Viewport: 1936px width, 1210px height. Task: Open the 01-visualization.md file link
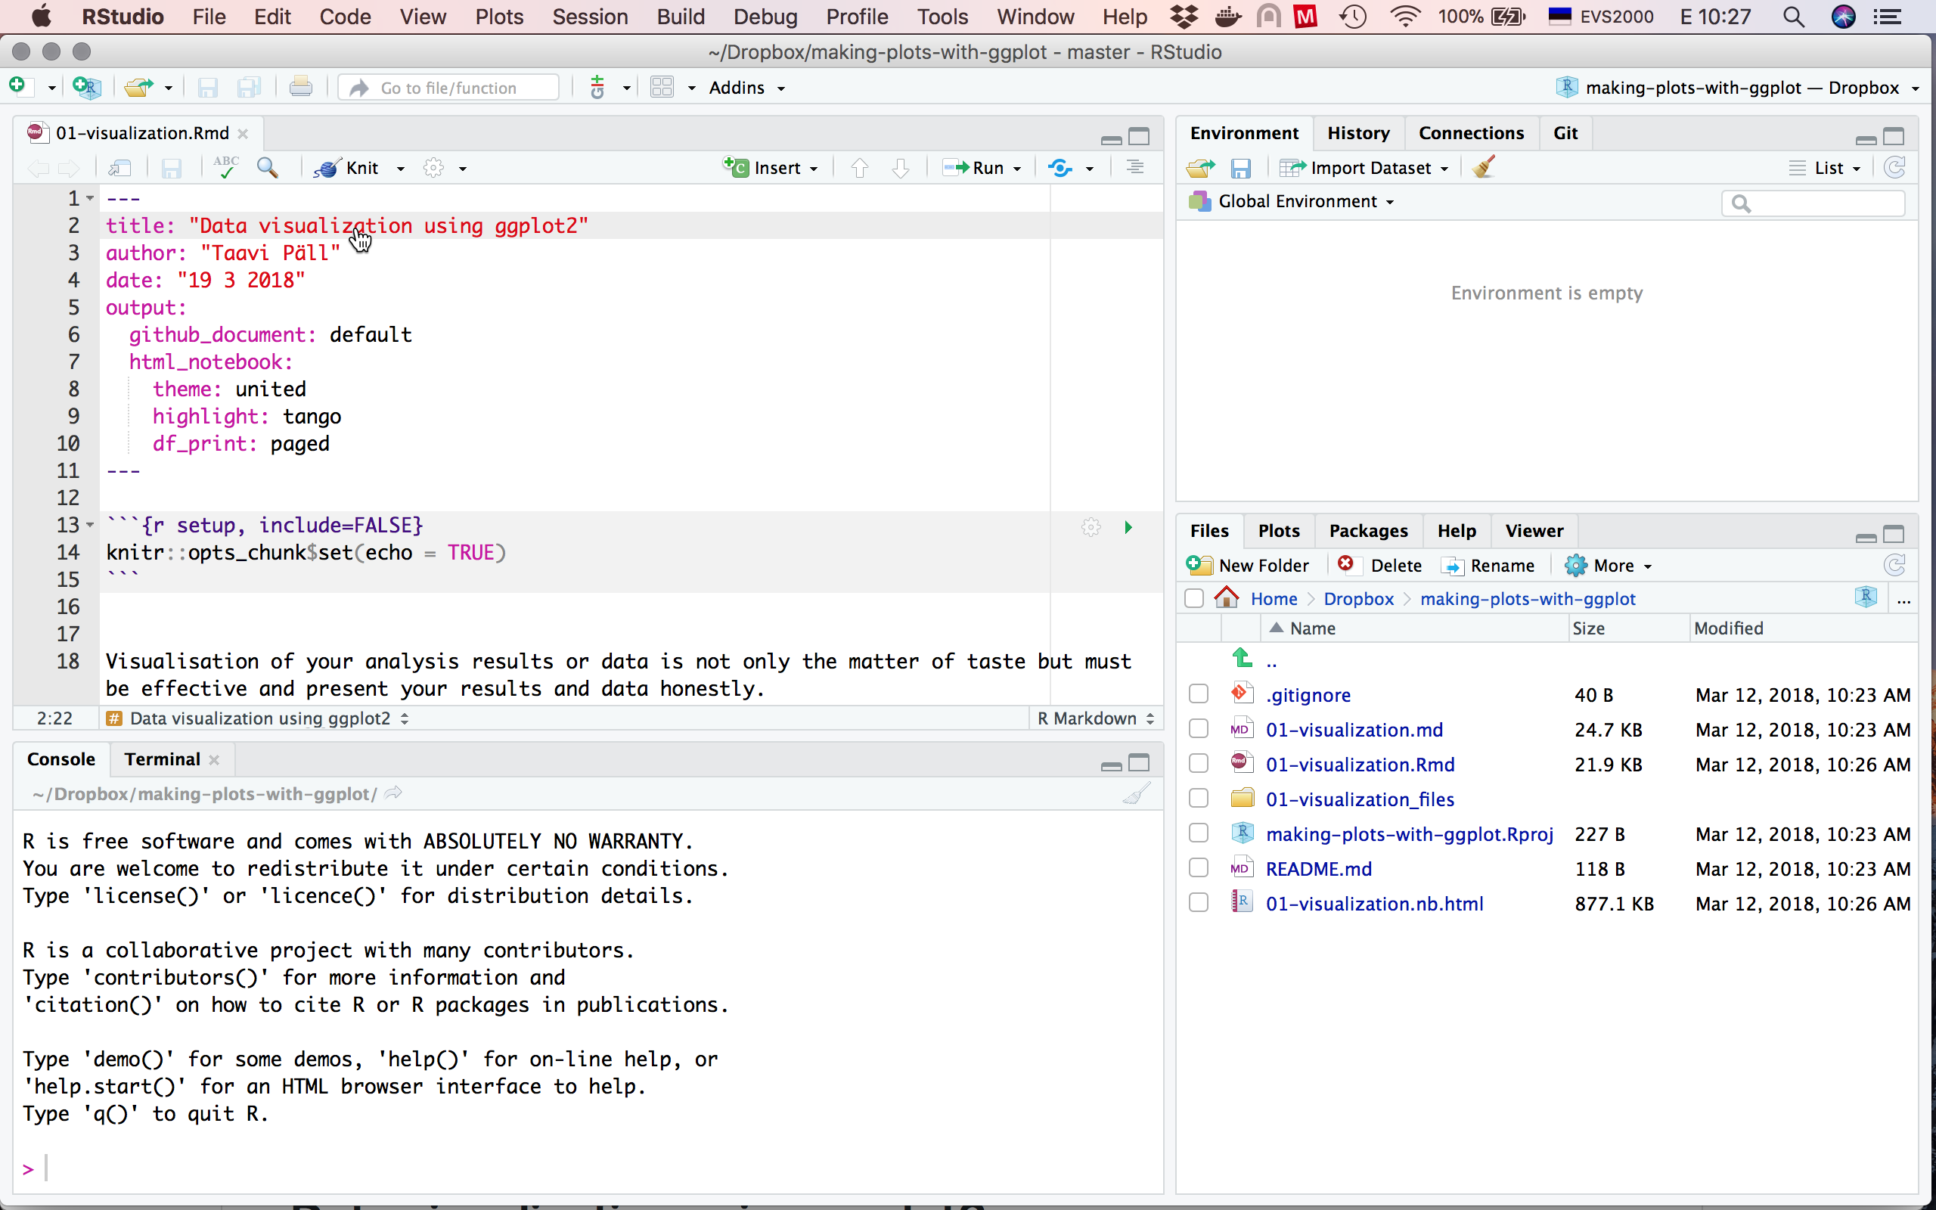pyautogui.click(x=1354, y=730)
